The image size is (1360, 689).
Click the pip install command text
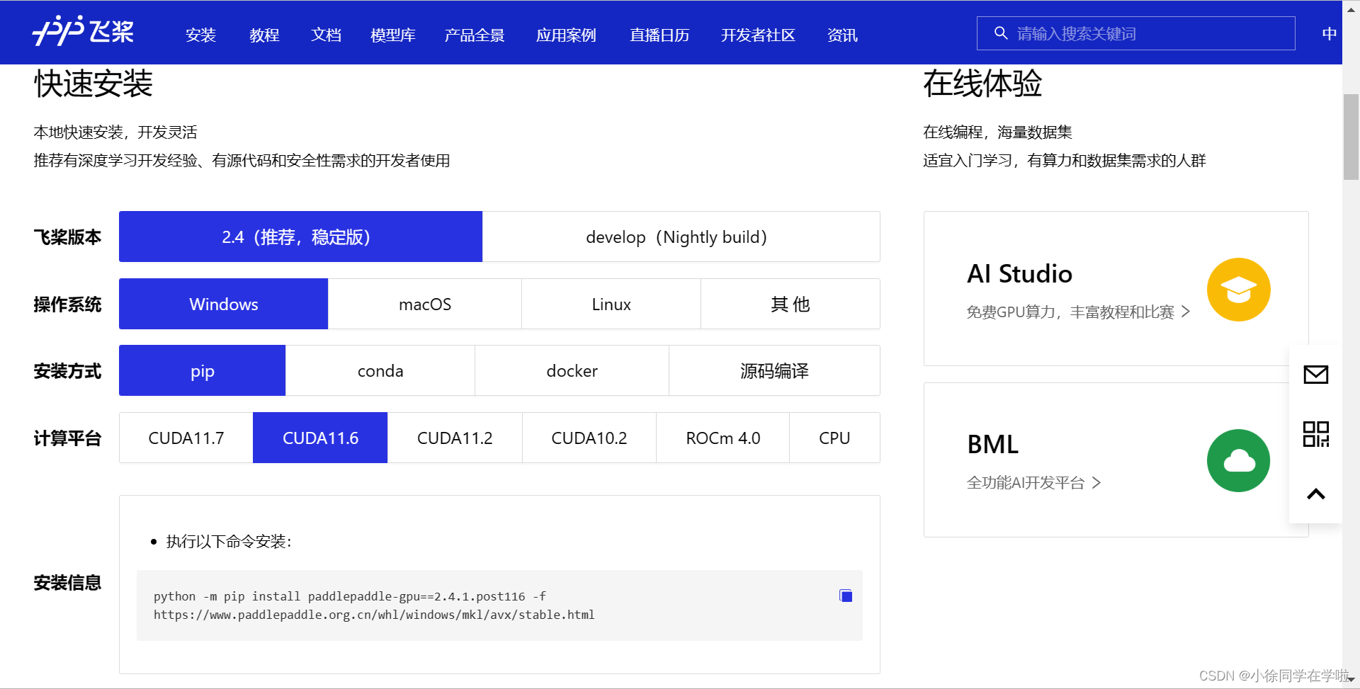pyautogui.click(x=374, y=605)
